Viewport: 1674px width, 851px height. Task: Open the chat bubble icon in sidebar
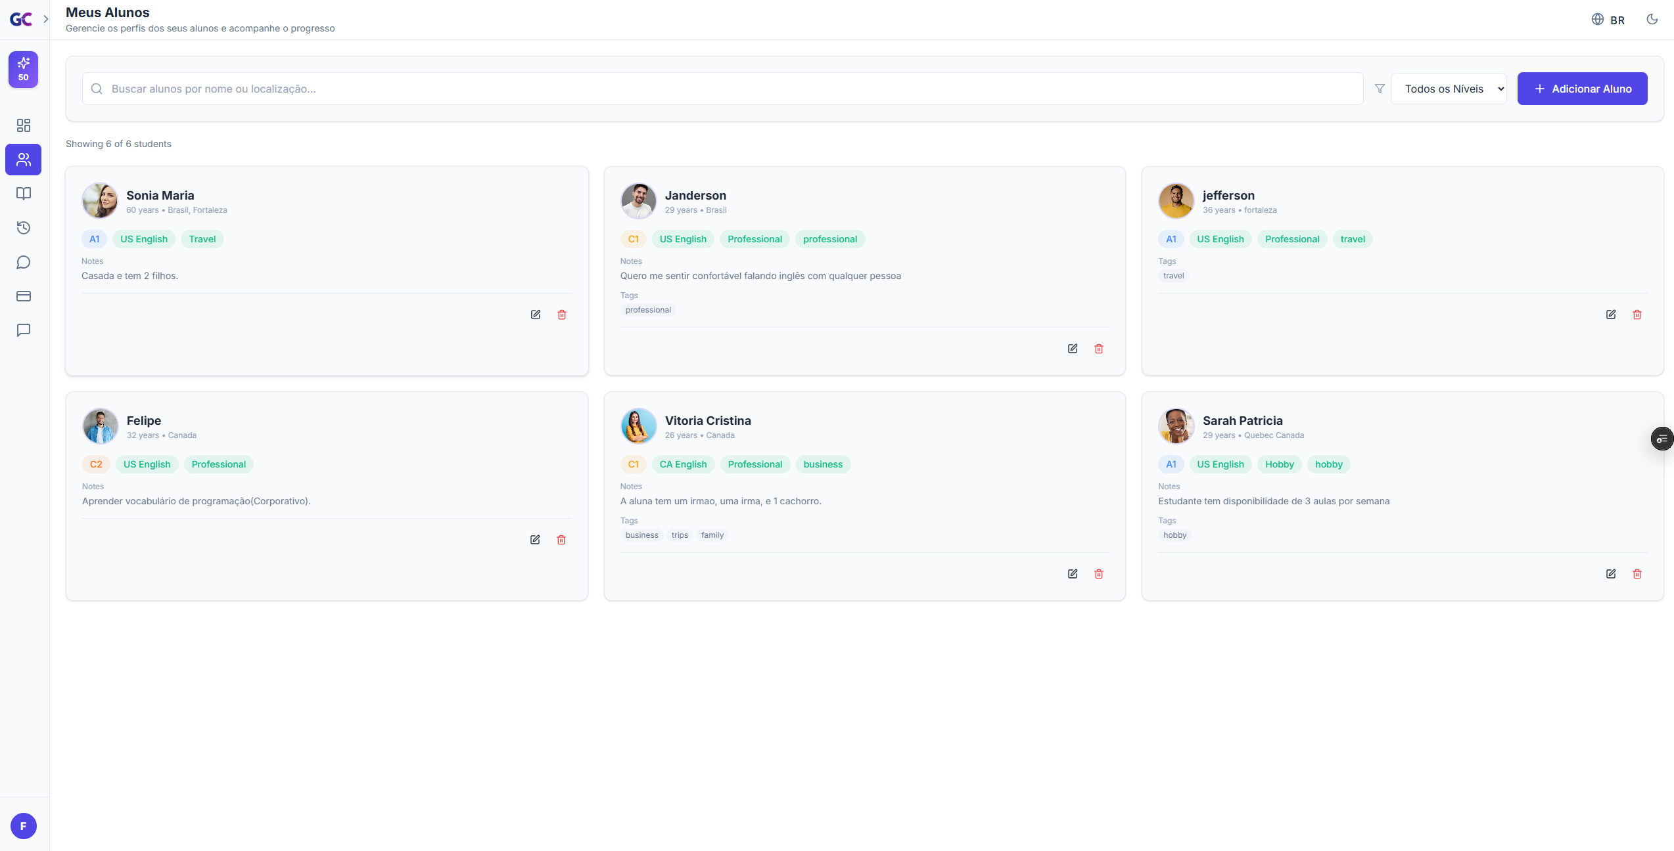click(x=24, y=263)
